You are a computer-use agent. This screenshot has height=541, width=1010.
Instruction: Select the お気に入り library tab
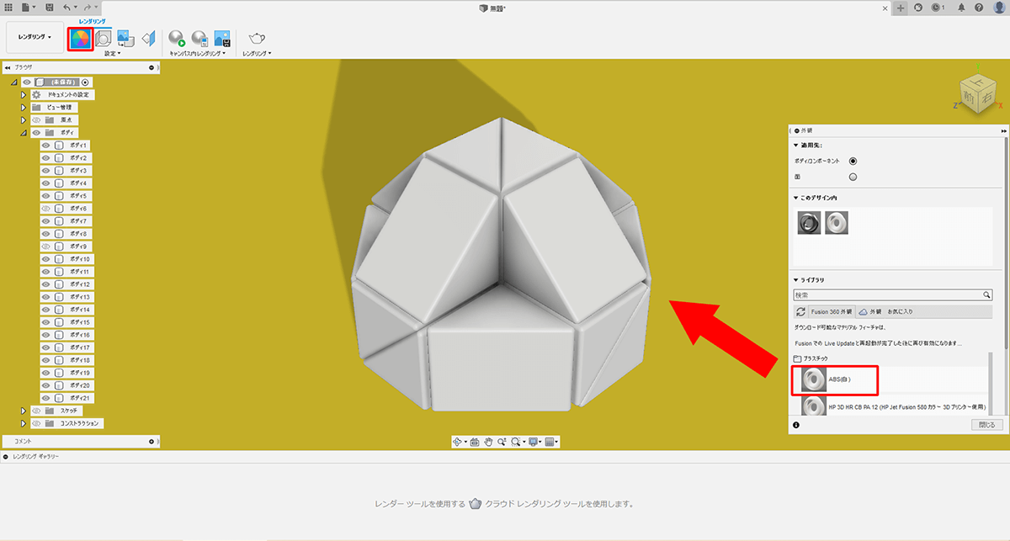pyautogui.click(x=901, y=311)
